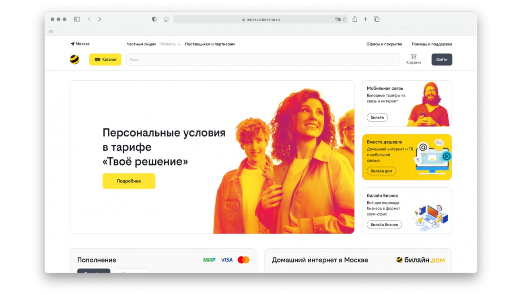Click the Поиск search input field
The width and height of the screenshot is (523, 295).
coord(263,59)
